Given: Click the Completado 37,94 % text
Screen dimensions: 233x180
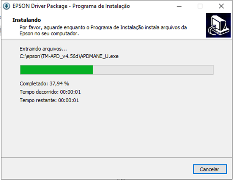Looking at the screenshot, I should click(x=44, y=84).
